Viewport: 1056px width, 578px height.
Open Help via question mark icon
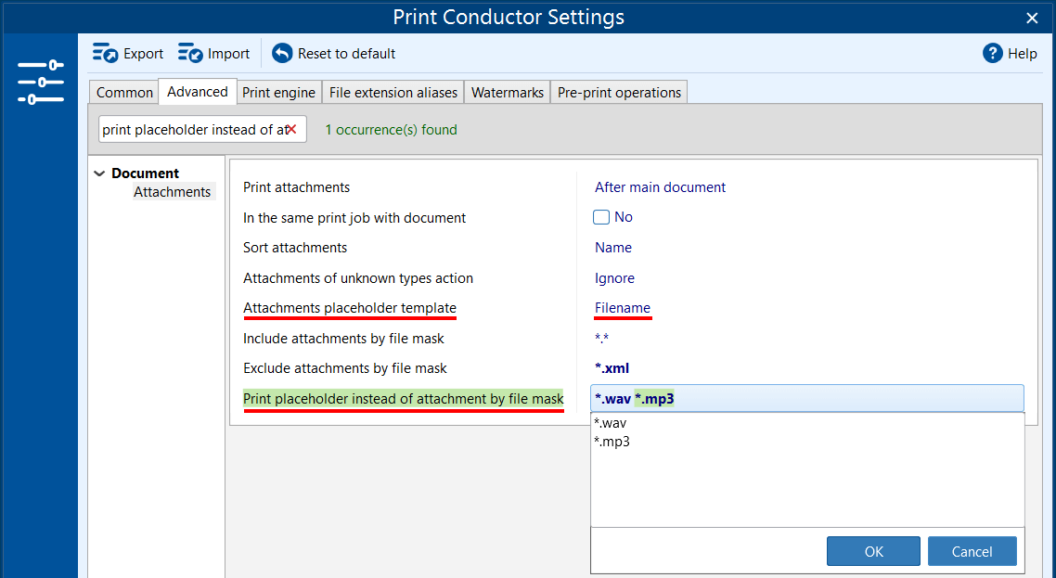pyautogui.click(x=993, y=53)
